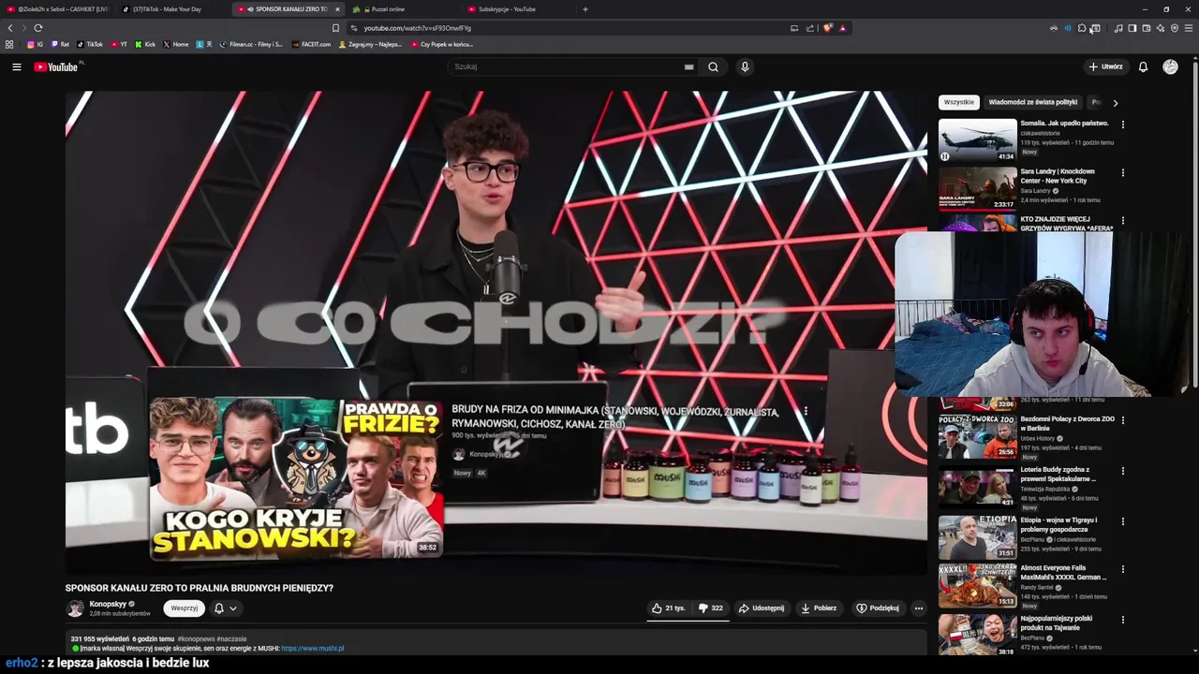Open the IG bookmark
Image resolution: width=1199 pixels, height=674 pixels.
[x=36, y=44]
